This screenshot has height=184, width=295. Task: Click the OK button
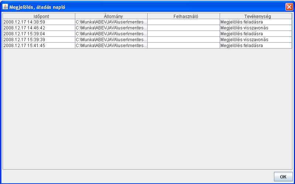(283, 177)
